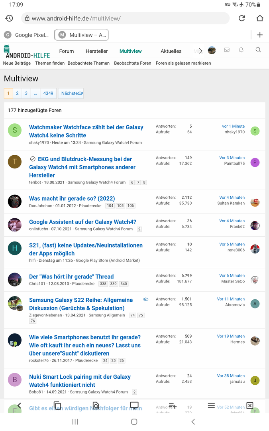Switch to Google Pixel browser tab

click(27, 35)
